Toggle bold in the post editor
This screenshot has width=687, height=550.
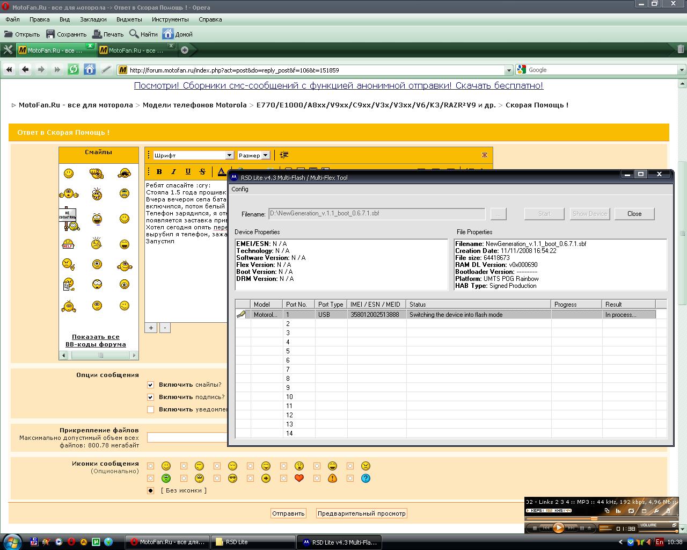pos(159,171)
